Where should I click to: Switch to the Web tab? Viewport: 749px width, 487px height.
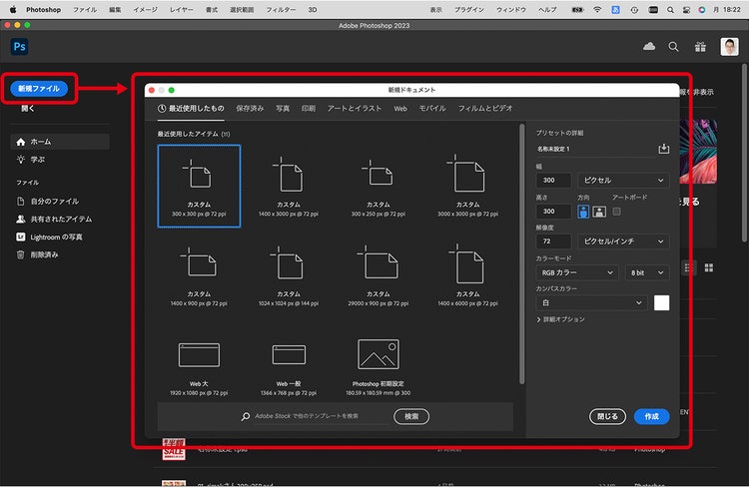[400, 109]
